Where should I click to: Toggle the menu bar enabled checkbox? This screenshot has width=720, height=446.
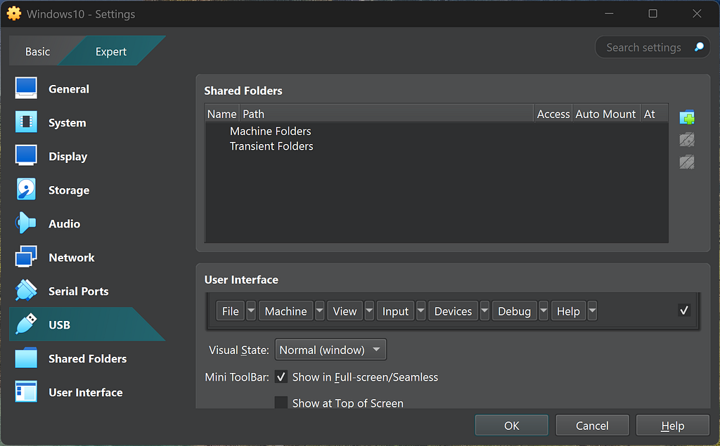coord(683,310)
